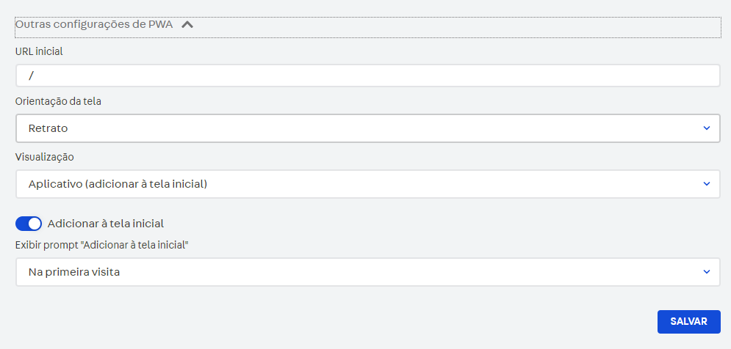Focus the URL inicial text field
The height and width of the screenshot is (349, 731).
(367, 76)
